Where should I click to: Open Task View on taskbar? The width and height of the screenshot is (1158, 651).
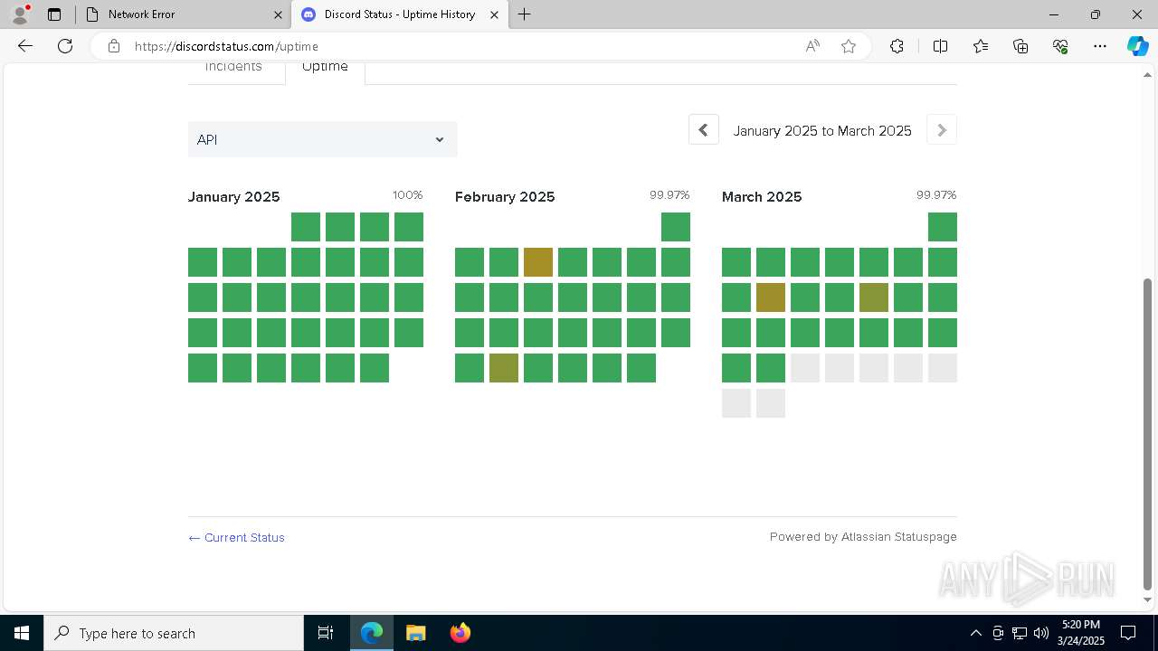click(x=326, y=633)
